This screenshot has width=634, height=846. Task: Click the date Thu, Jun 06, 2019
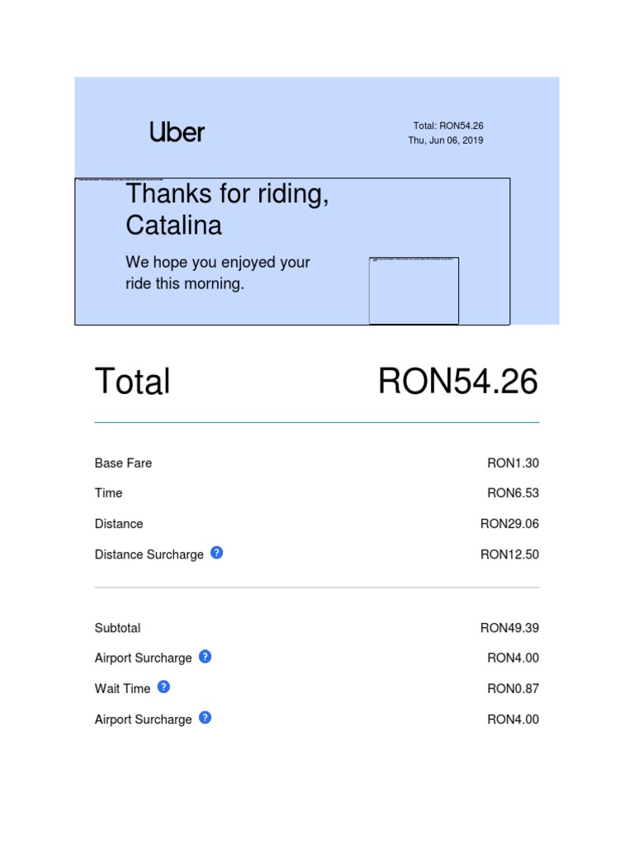click(446, 140)
